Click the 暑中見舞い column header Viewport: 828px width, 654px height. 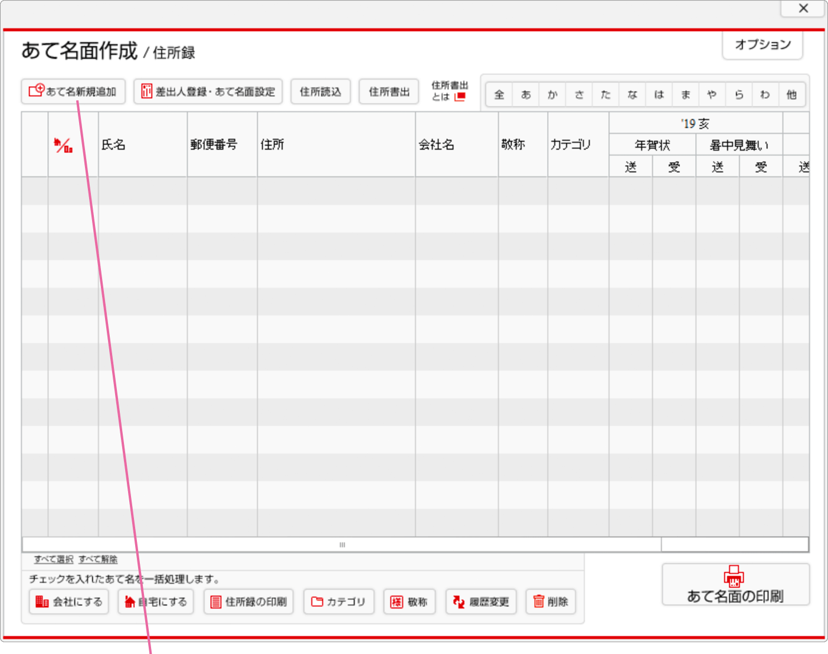(x=739, y=145)
